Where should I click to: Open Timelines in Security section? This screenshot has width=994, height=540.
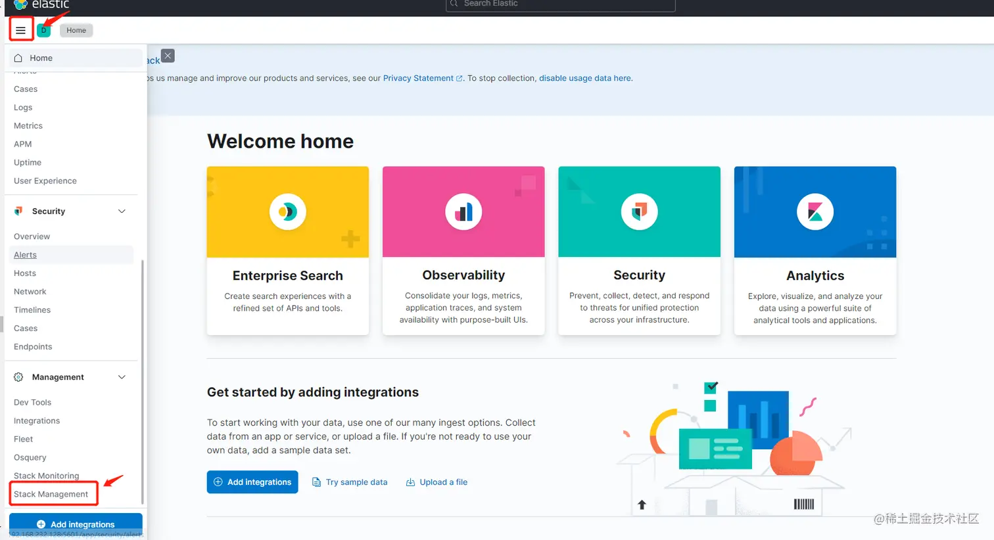click(32, 310)
